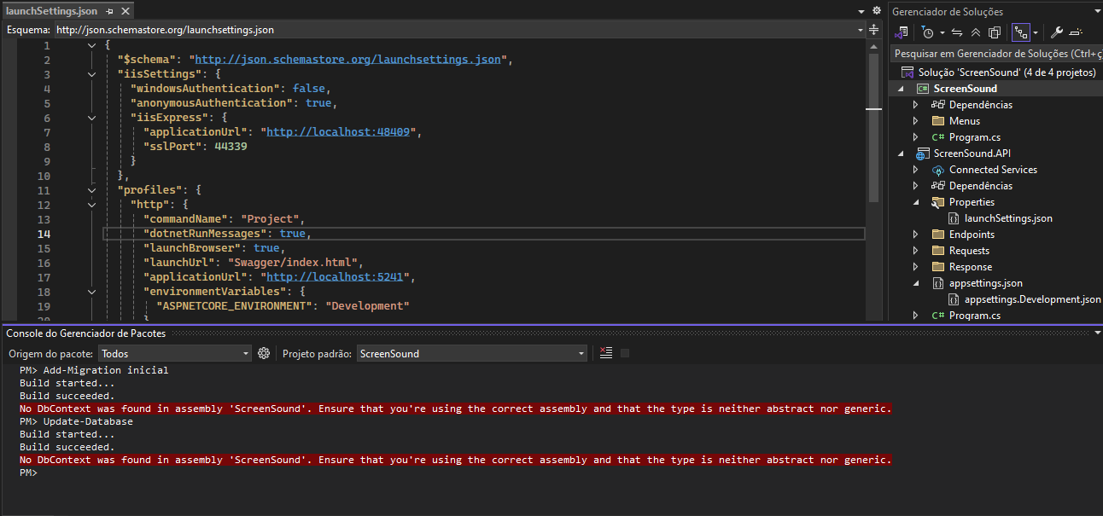Open the active documents list dropdown arrow
The height and width of the screenshot is (516, 1103).
pyautogui.click(x=861, y=11)
